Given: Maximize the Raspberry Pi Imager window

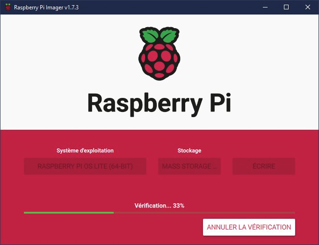Looking at the screenshot, I should (x=286, y=7).
